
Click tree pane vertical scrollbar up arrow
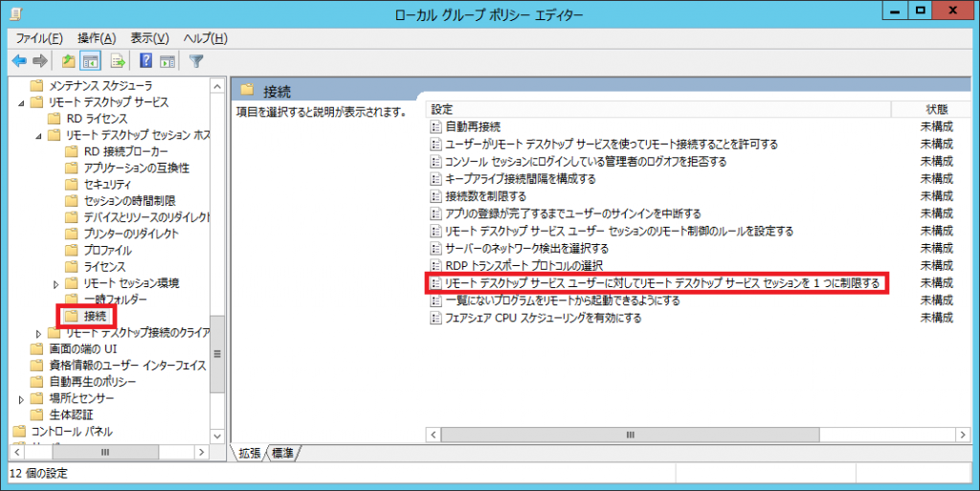coord(217,86)
